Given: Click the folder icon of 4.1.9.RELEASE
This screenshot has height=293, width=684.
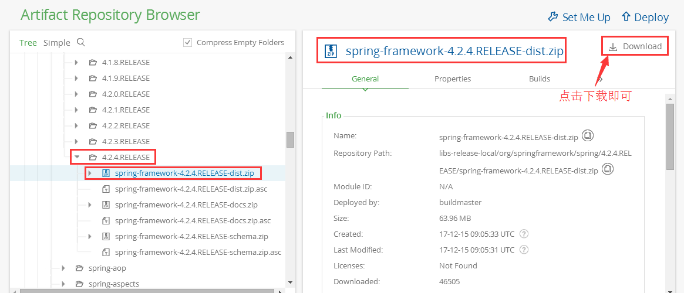Looking at the screenshot, I should click(93, 79).
